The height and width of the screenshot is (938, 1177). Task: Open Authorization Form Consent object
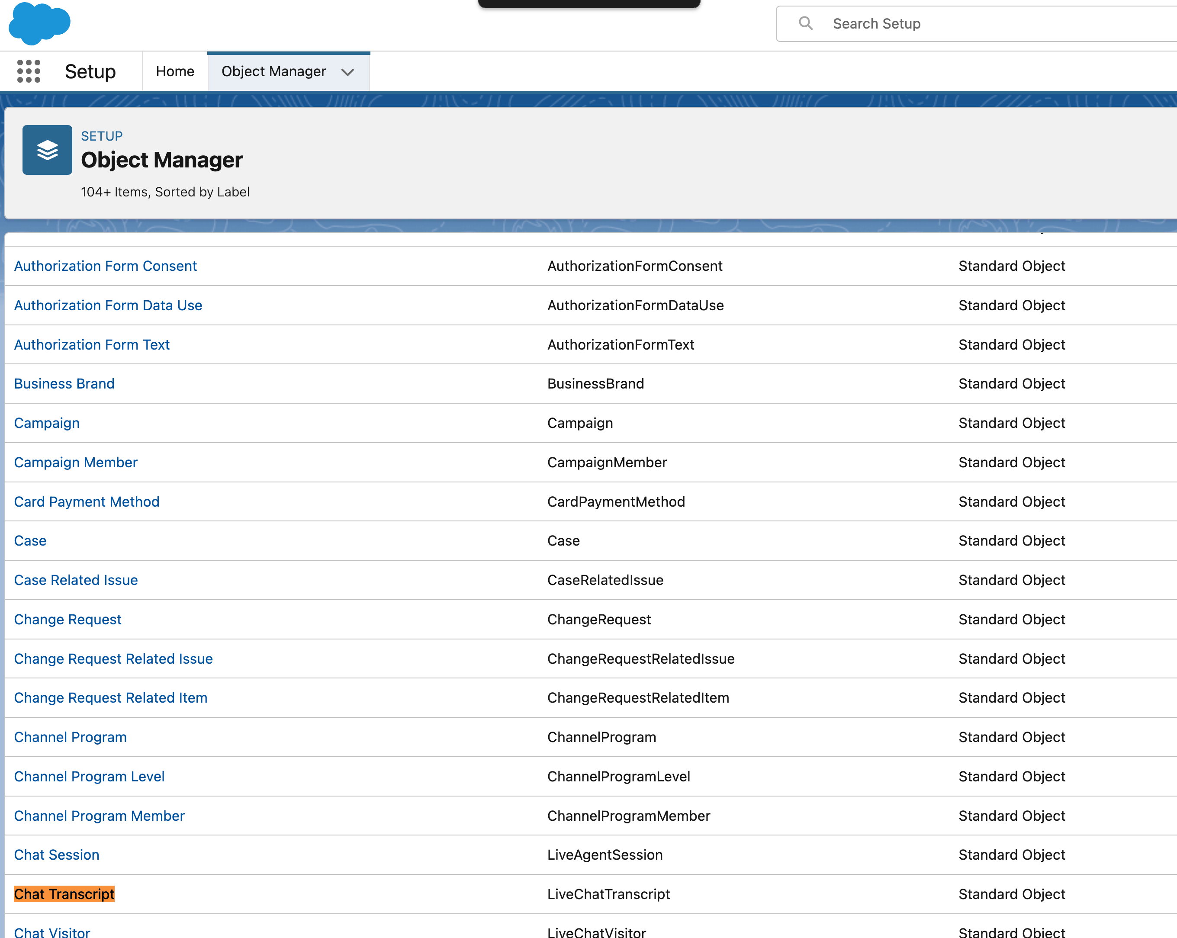coord(105,266)
